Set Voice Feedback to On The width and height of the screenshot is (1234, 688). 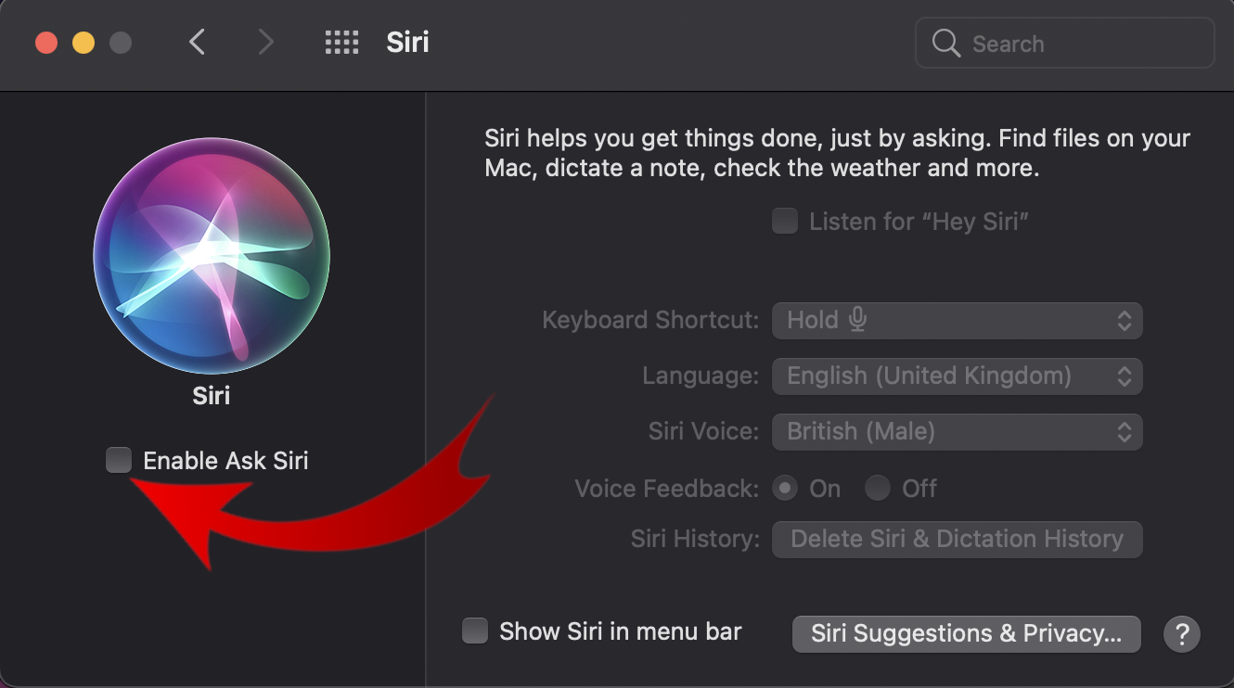pyautogui.click(x=785, y=489)
